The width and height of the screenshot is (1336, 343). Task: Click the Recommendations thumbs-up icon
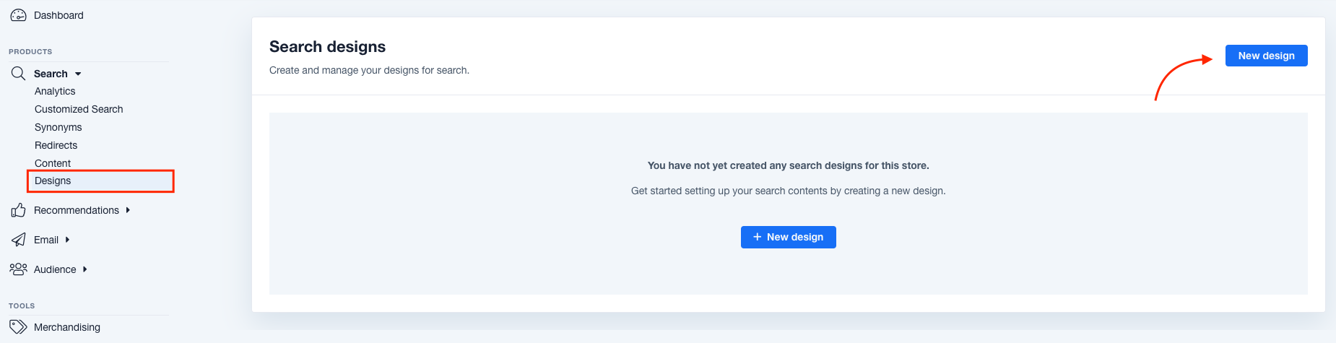18,210
